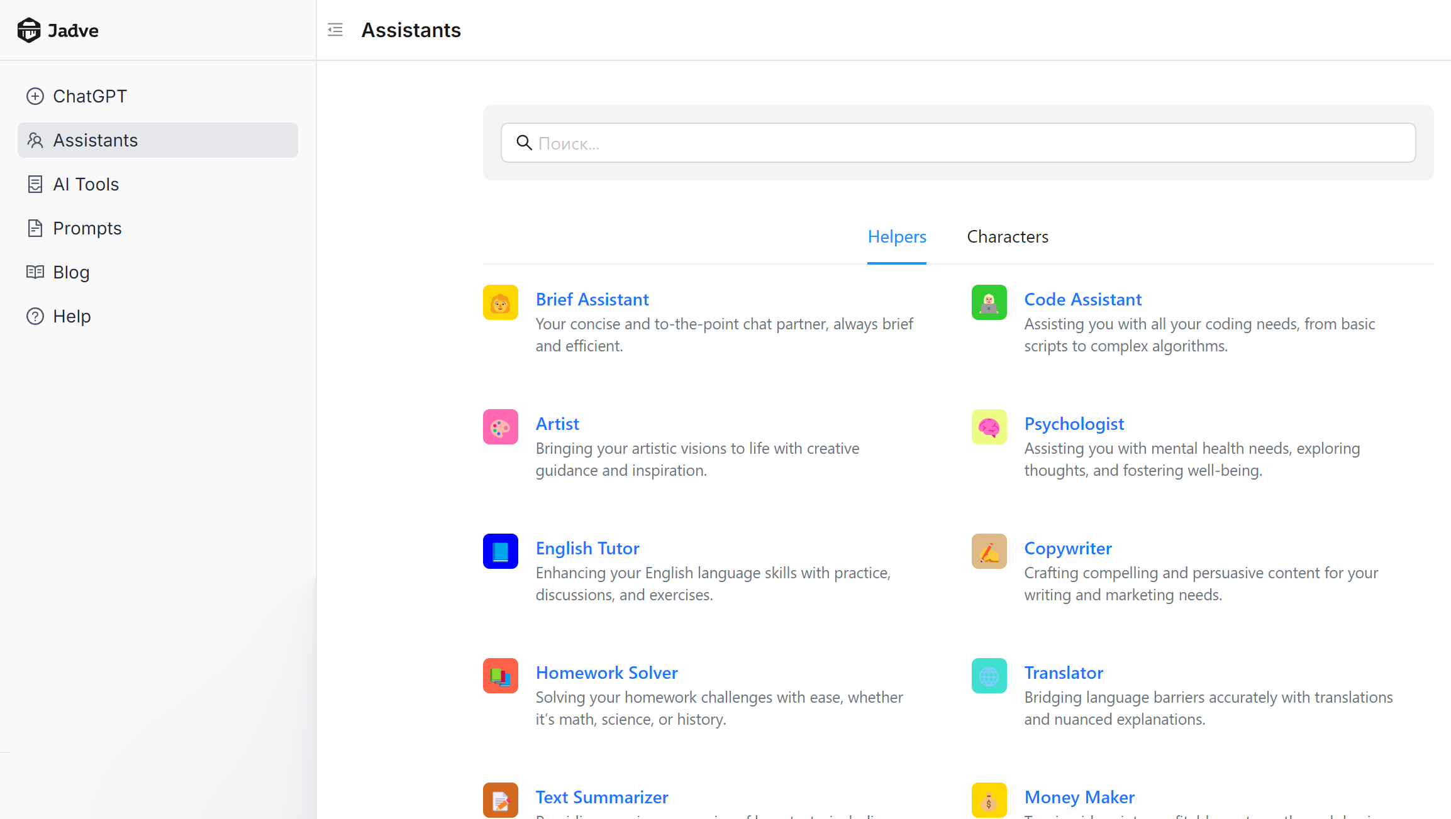Click the Text Summarizer memo icon

click(x=500, y=800)
